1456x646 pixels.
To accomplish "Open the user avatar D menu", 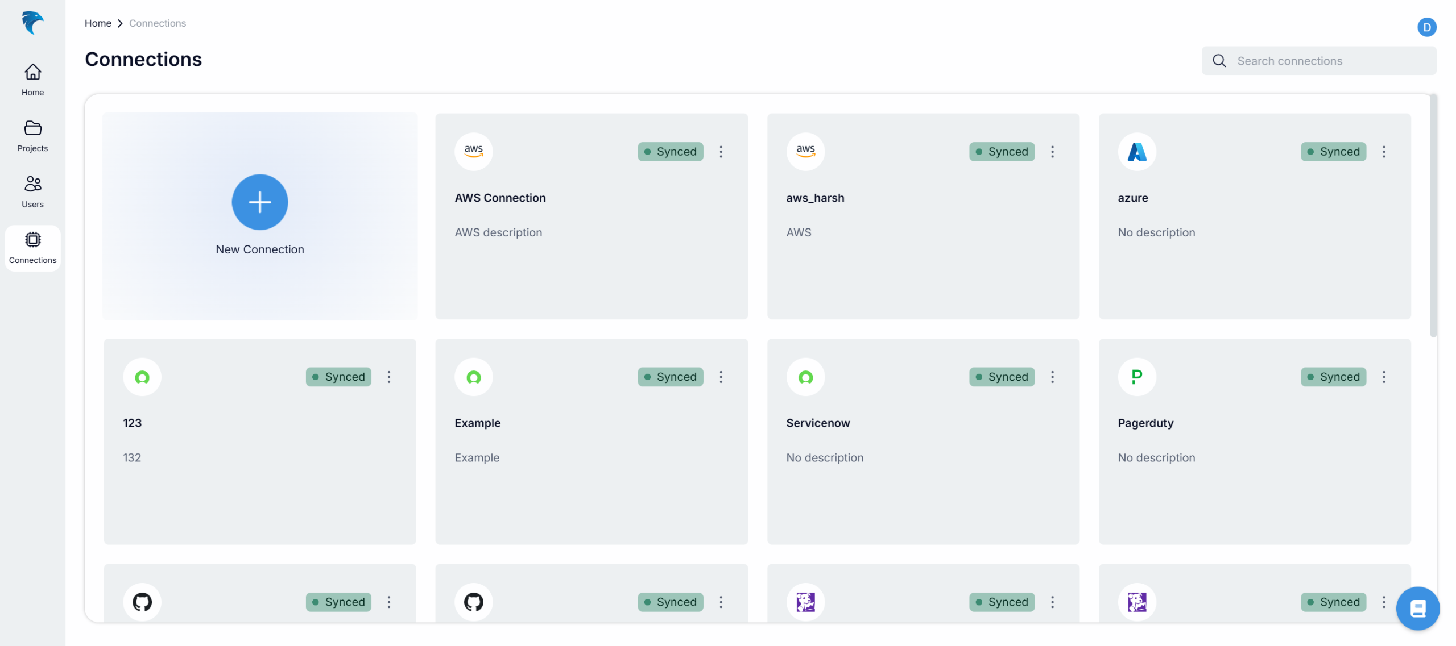I will coord(1426,27).
